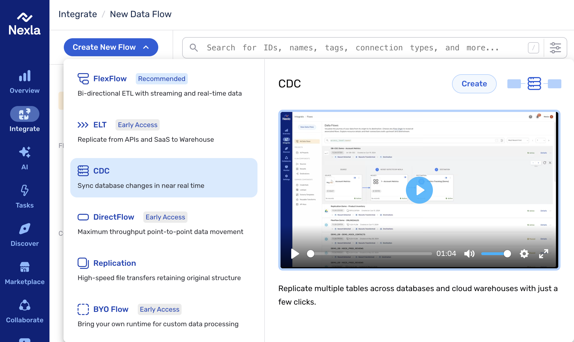Click Early Access badge next to ELT

[137, 125]
